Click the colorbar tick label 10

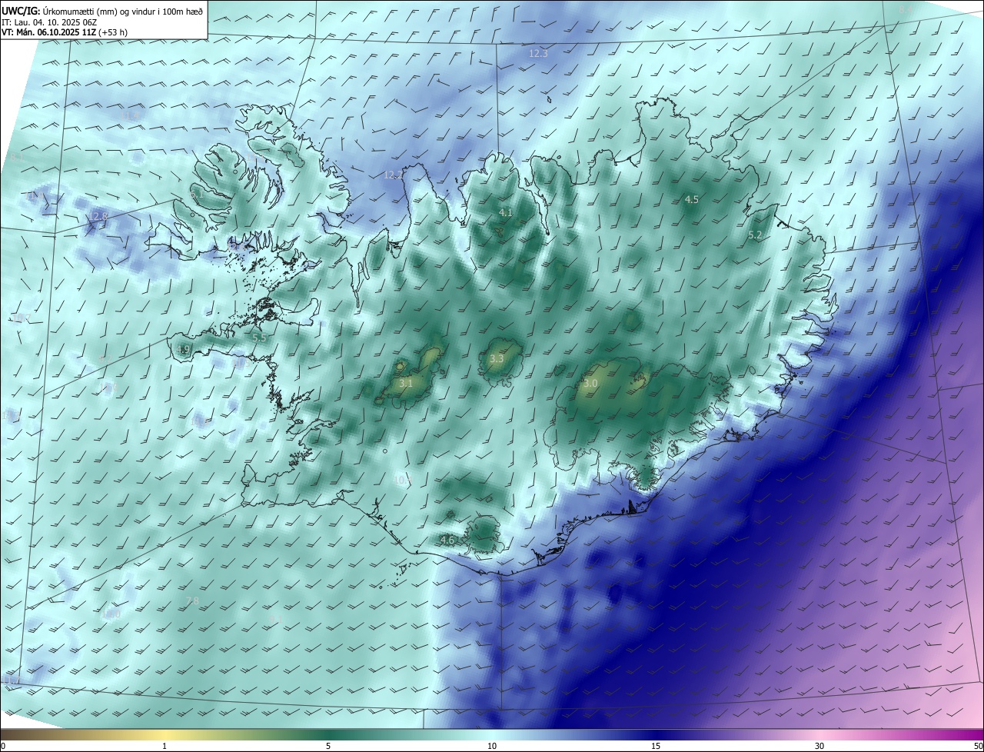(492, 746)
